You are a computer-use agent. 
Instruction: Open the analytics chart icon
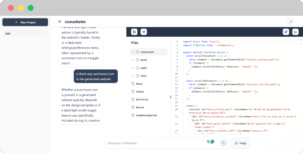coord(295,32)
